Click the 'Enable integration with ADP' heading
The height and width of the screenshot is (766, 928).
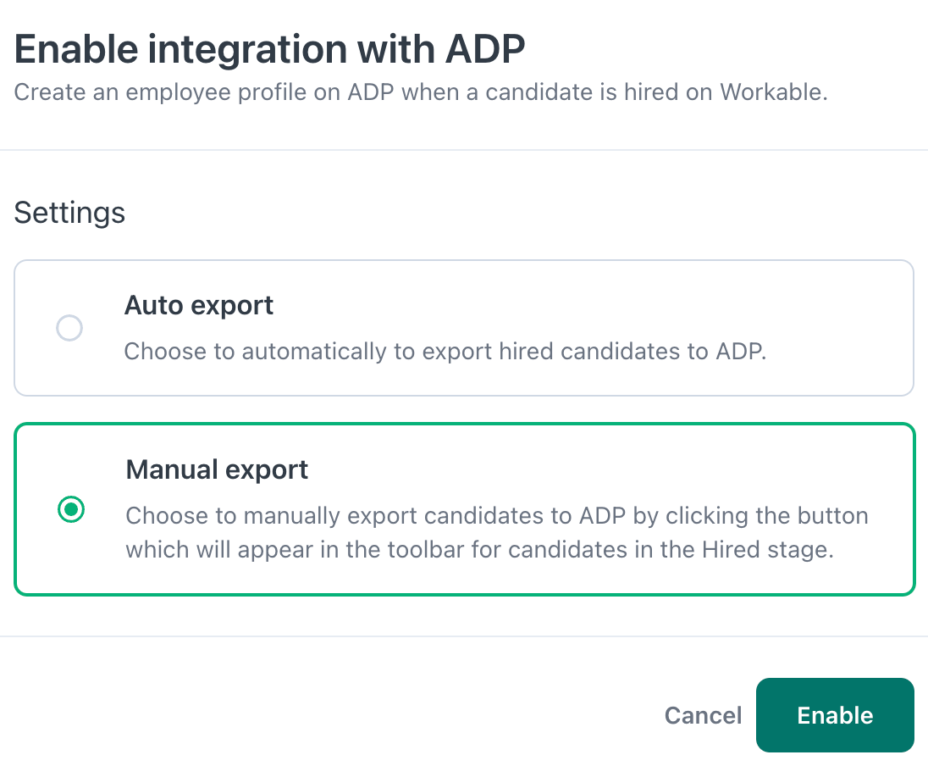270,48
